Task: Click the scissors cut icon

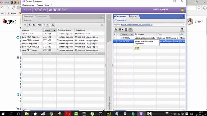Action: pyautogui.click(x=36, y=10)
